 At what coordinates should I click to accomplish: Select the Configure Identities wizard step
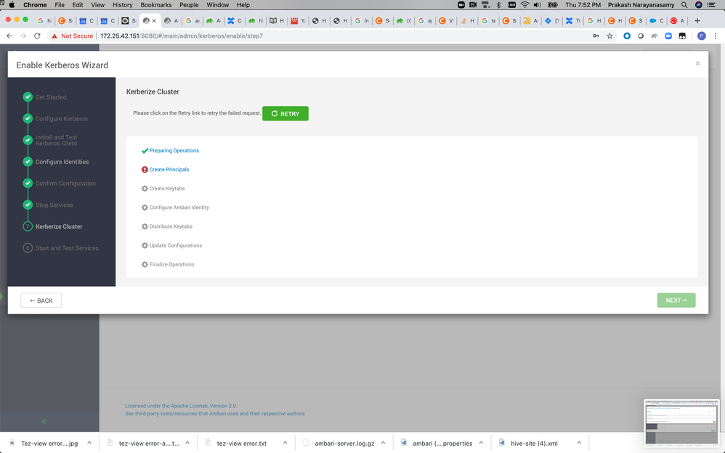62,162
